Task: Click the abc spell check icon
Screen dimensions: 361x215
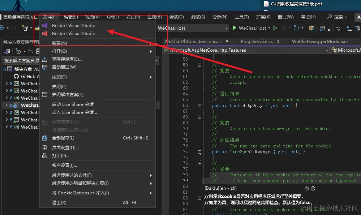Action: [338, 28]
